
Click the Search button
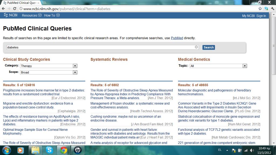(x=209, y=47)
